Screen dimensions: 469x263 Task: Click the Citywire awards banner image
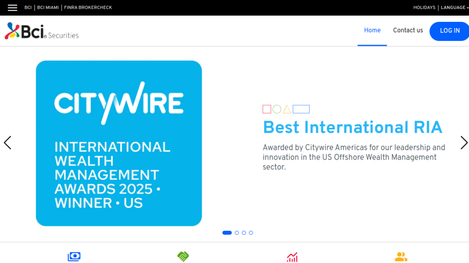click(x=119, y=143)
